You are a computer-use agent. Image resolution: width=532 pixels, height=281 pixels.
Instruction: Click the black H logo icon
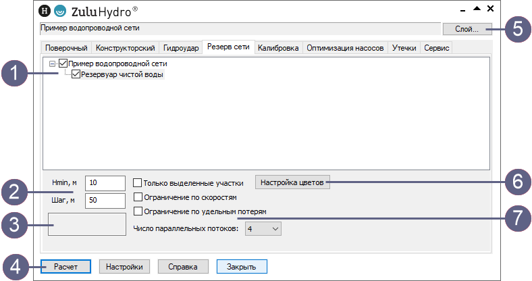45,11
